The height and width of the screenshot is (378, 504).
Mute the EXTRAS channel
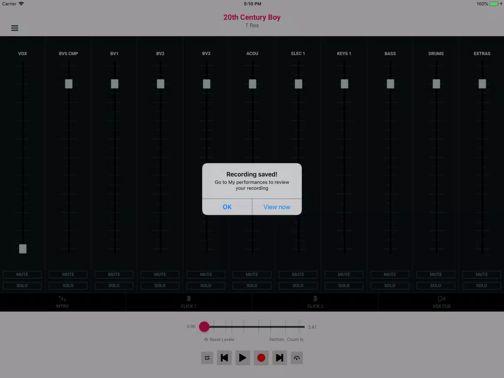click(482, 275)
